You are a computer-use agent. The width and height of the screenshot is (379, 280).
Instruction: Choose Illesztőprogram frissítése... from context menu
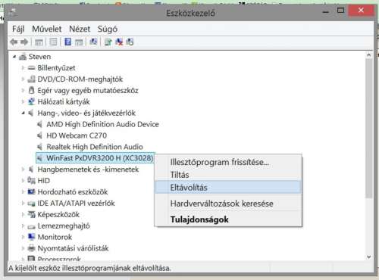click(x=228, y=162)
